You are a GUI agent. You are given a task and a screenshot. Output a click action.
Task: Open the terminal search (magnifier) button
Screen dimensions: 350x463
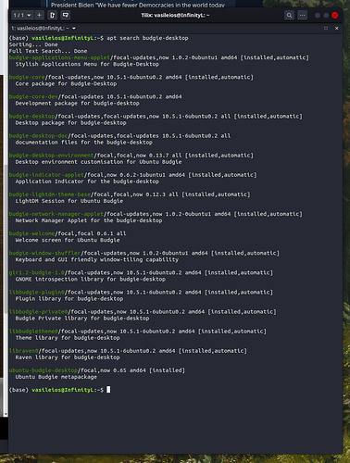289,15
